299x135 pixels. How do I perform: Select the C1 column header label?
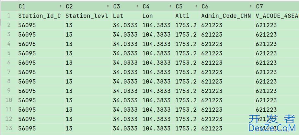click(22, 6)
